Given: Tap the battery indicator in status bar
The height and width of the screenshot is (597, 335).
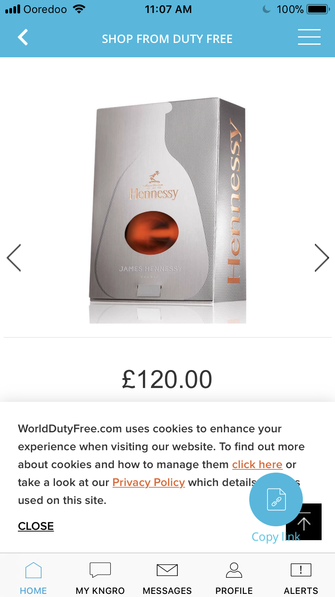Looking at the screenshot, I should pyautogui.click(x=318, y=9).
